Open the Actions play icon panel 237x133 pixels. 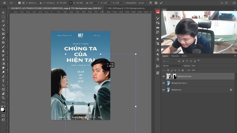click(158, 39)
